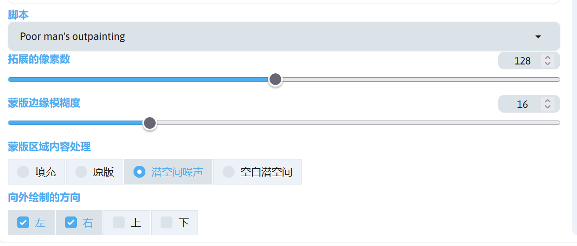Click the 拓展的像素数 slider handle

275,79
